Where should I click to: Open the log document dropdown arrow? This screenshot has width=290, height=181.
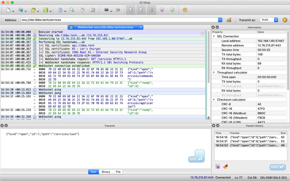(65, 11)
